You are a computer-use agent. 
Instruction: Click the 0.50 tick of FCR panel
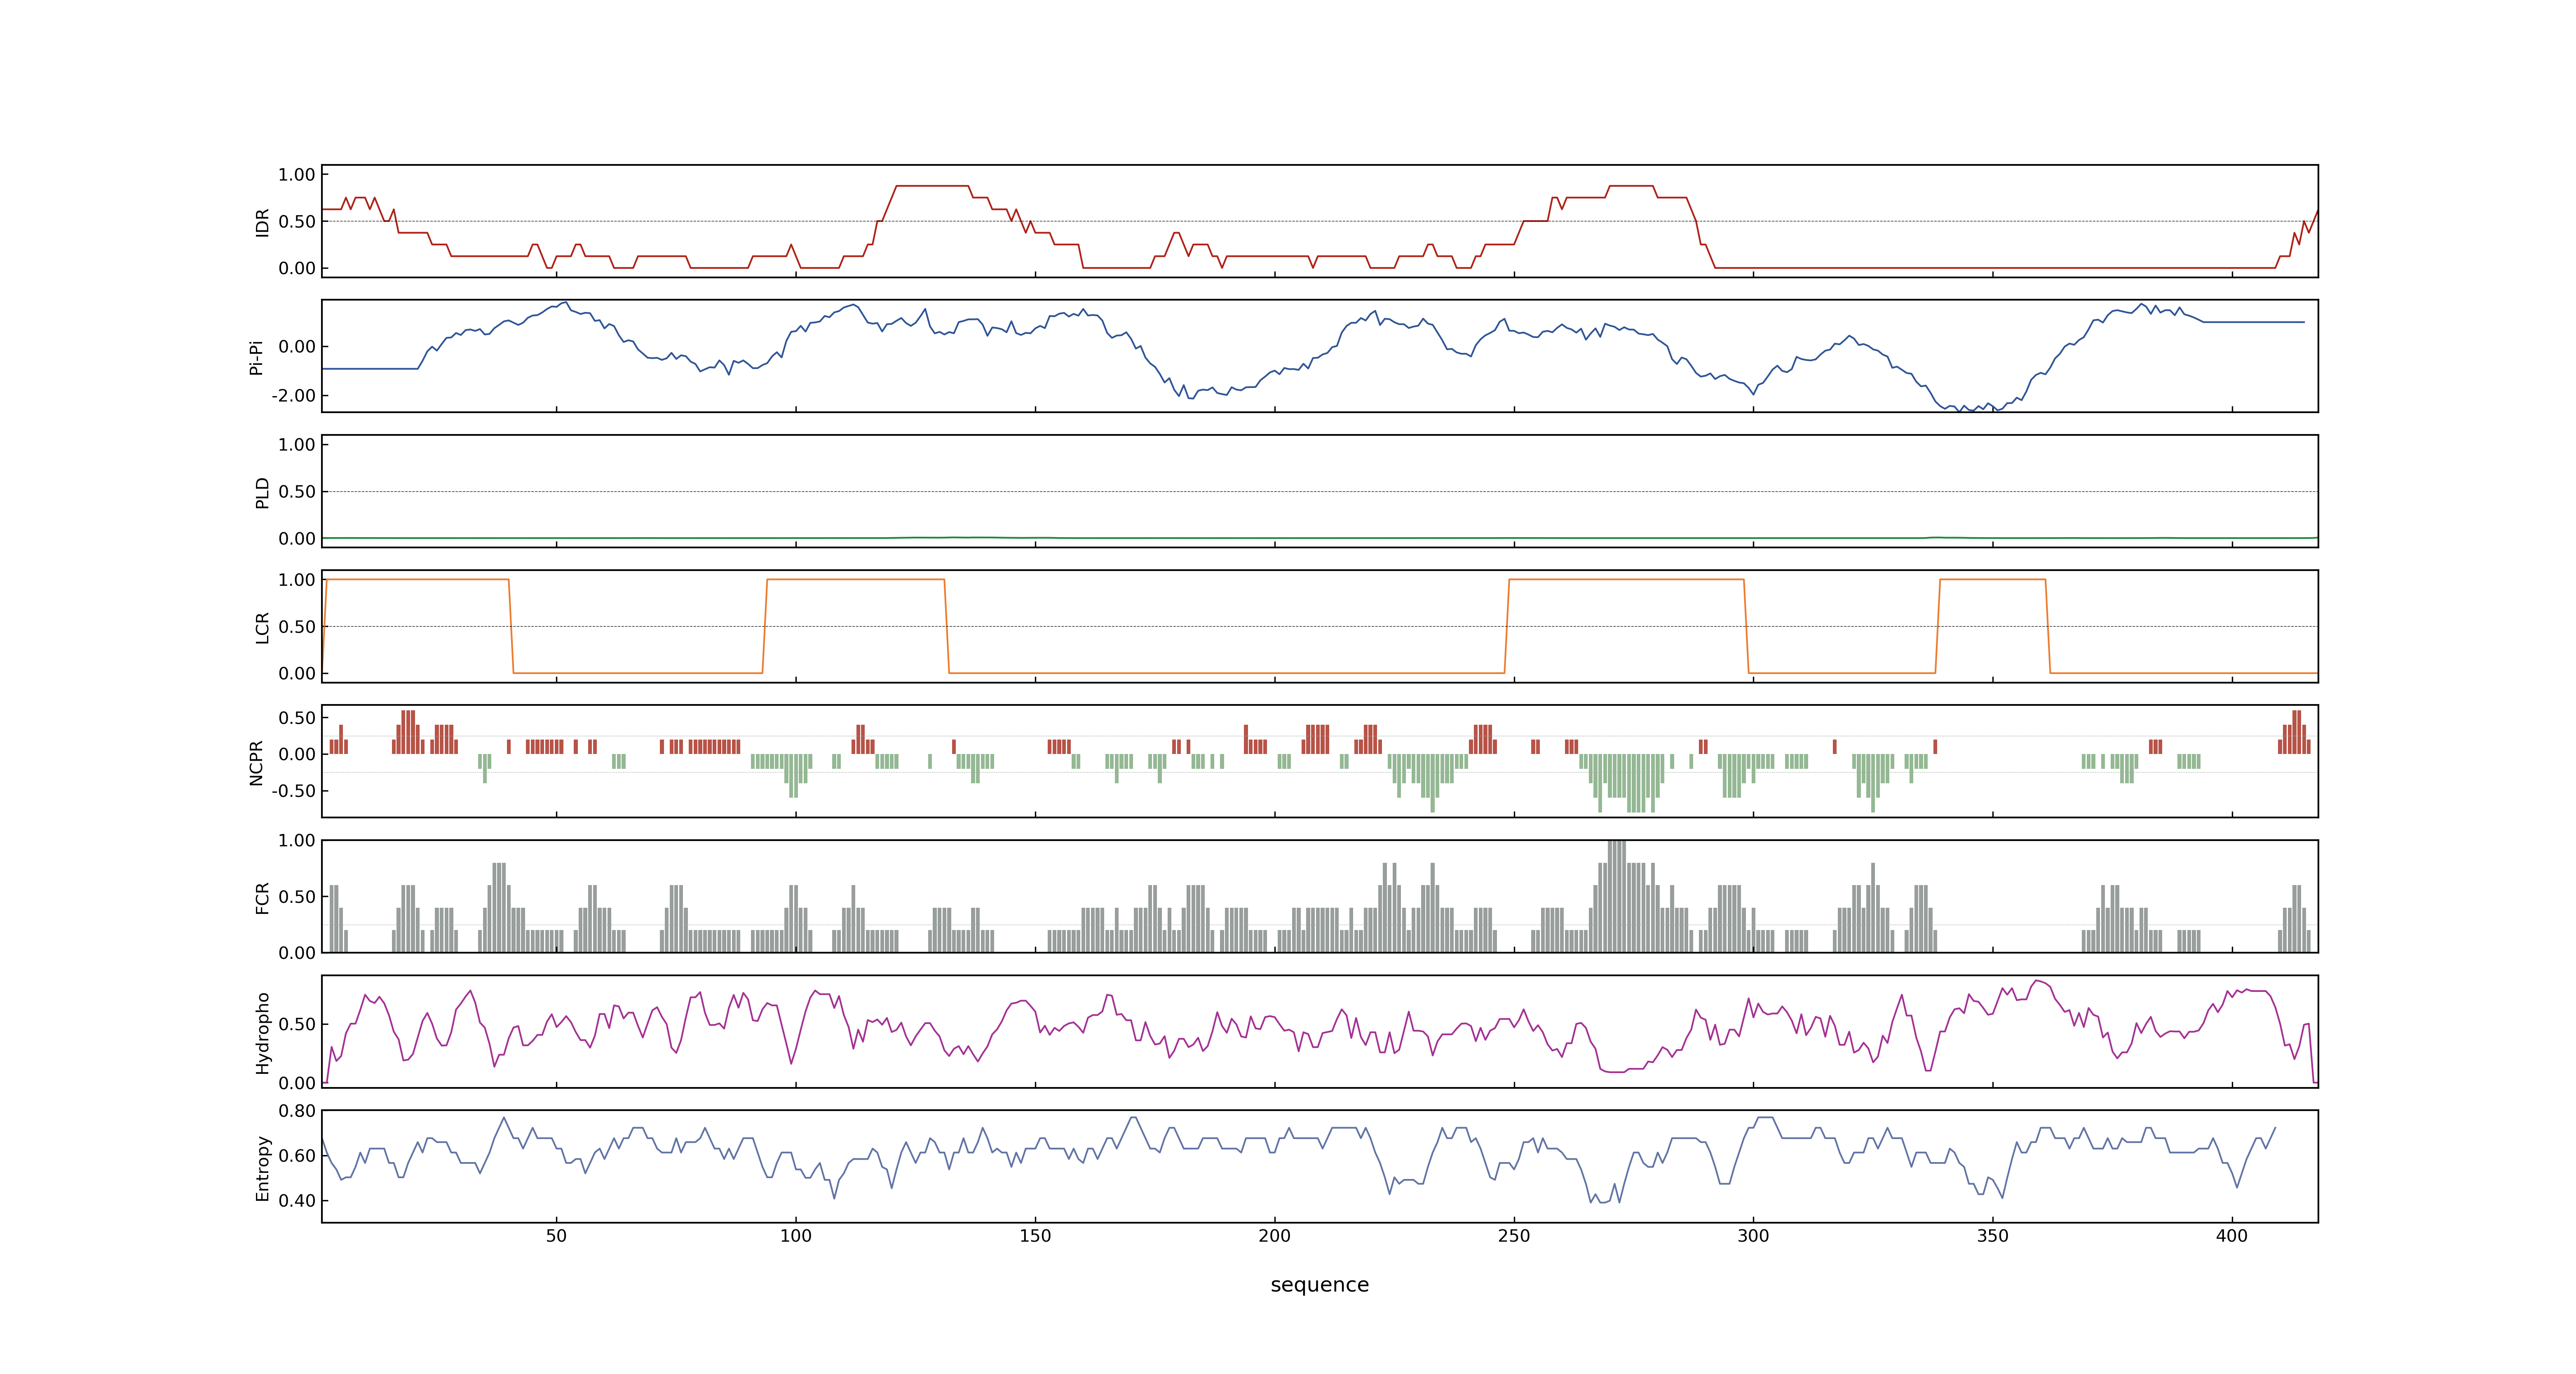pos(297,897)
